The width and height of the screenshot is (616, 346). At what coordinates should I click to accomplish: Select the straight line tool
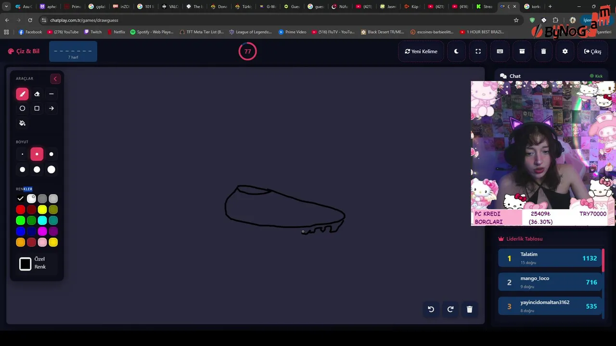pyautogui.click(x=51, y=94)
